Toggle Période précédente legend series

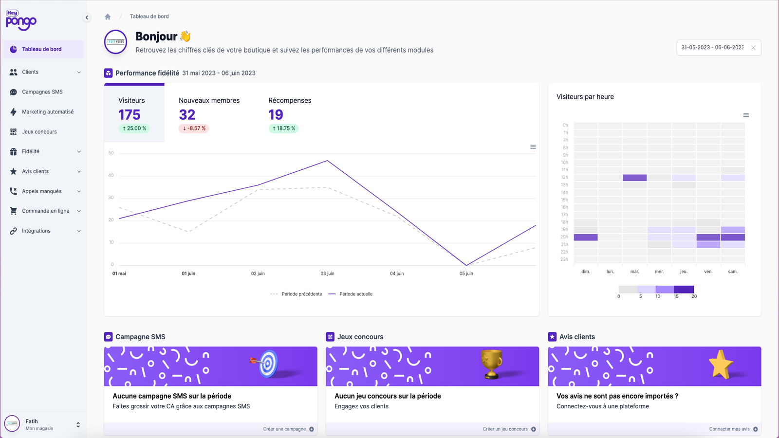point(296,294)
